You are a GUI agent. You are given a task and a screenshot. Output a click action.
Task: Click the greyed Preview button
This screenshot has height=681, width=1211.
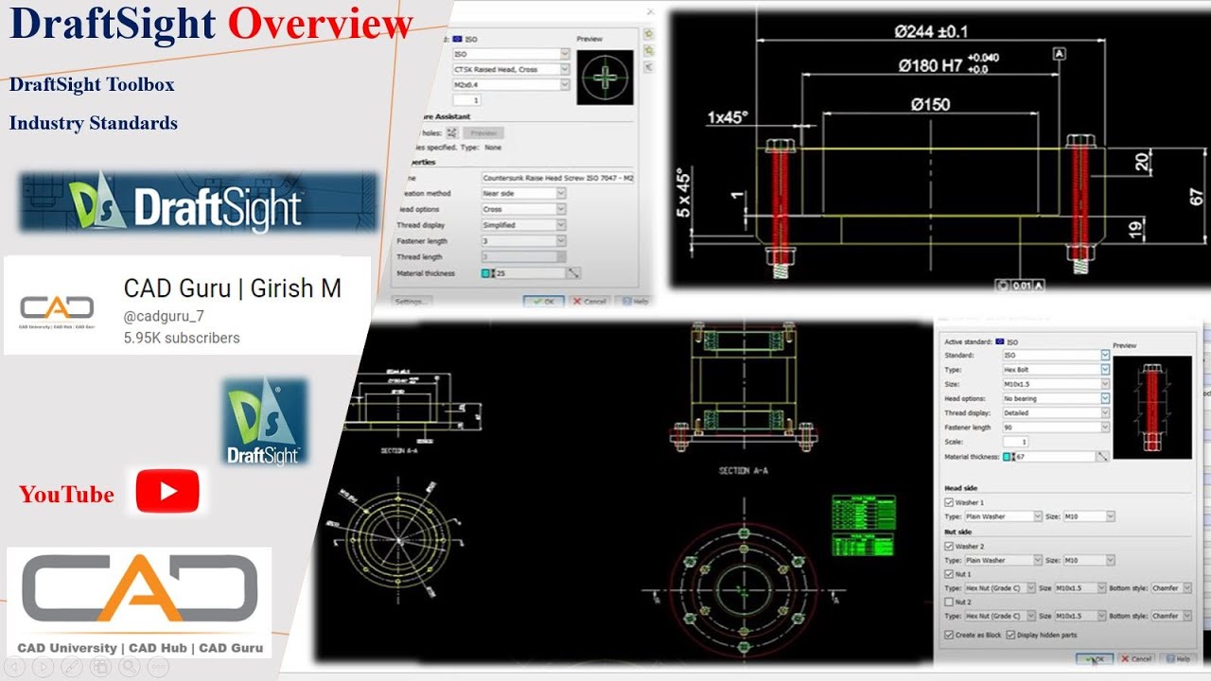[x=483, y=132]
